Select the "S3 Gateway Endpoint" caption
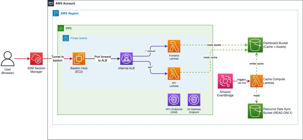 pos(194,111)
